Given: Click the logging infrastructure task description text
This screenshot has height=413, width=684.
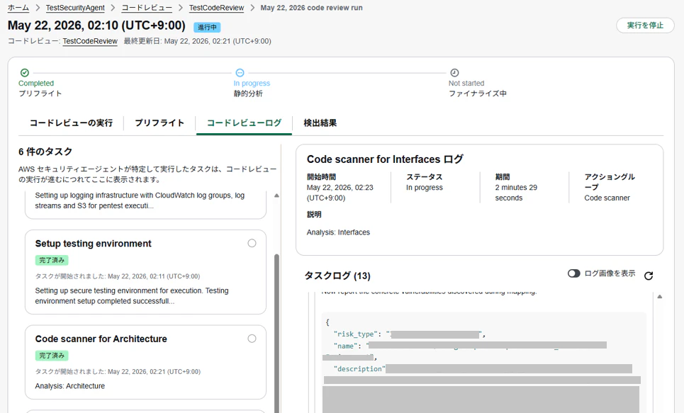Looking at the screenshot, I should [140, 200].
